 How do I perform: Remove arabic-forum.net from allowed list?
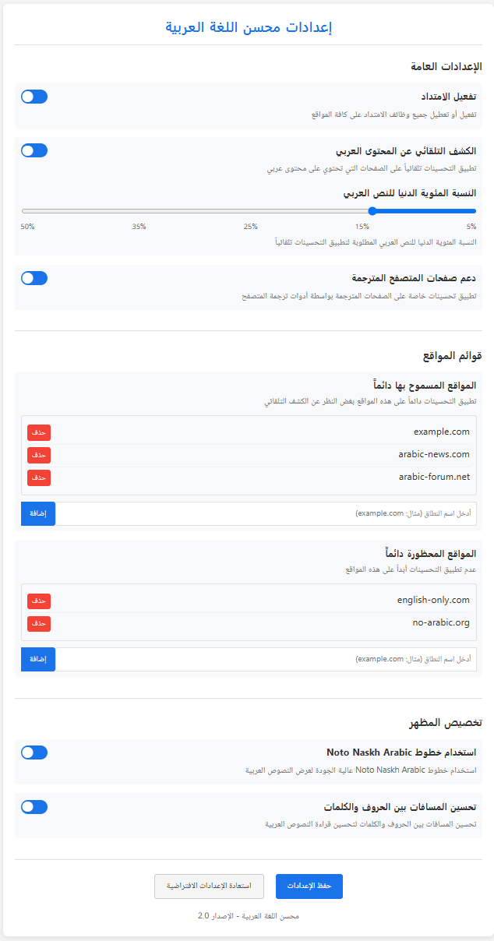(39, 477)
